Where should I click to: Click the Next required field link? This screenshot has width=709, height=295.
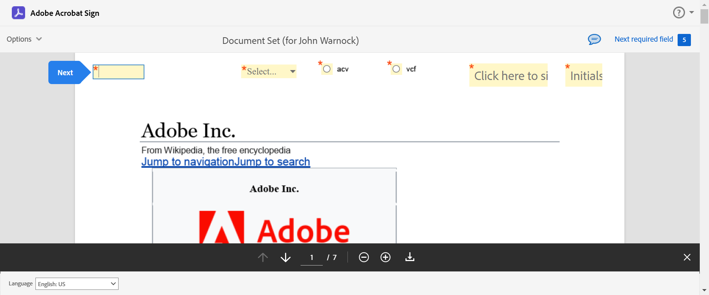(x=644, y=39)
